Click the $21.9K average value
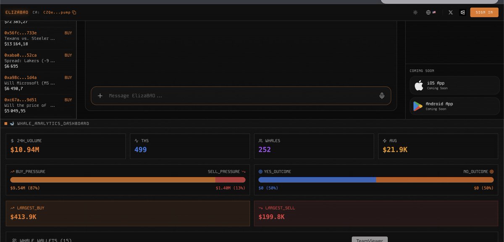Image resolution: width=504 pixels, height=242 pixels. coord(395,150)
